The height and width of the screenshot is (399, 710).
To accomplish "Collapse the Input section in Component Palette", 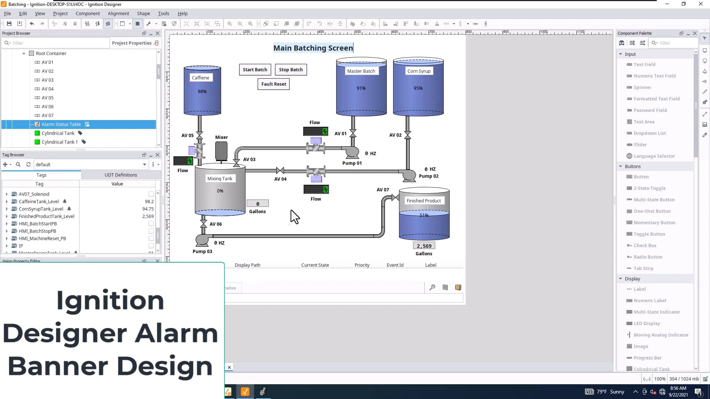I will 621,54.
